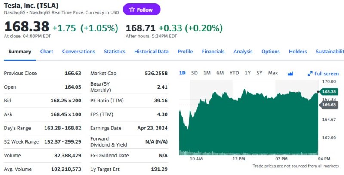Switch to the Statistics tab
The height and width of the screenshot is (175, 344).
[x=114, y=52]
